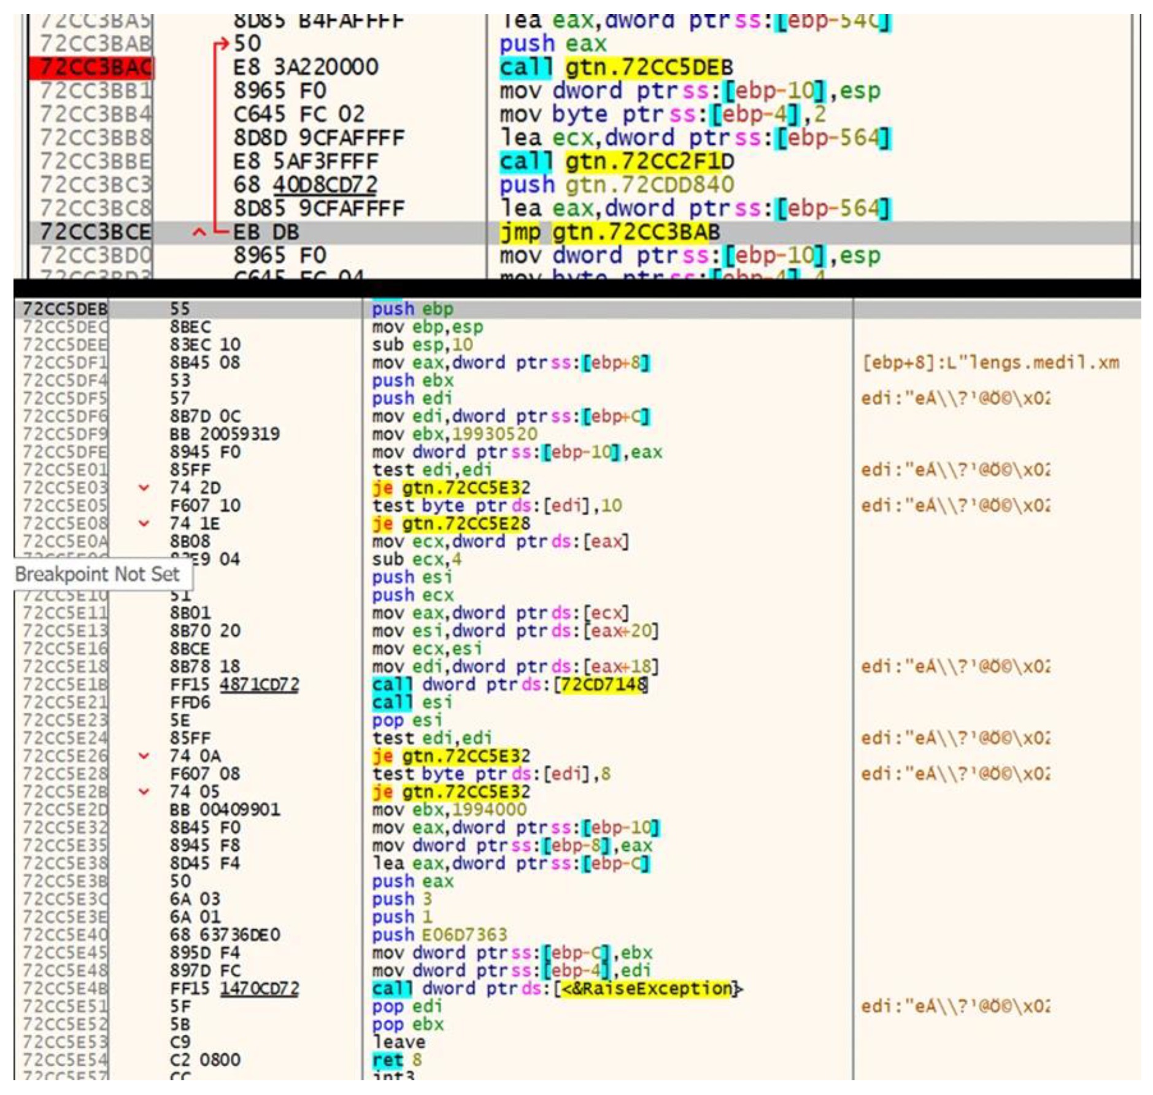Click the jump arrow at address 72CC5E26
The height and width of the screenshot is (1095, 1153).
click(144, 756)
